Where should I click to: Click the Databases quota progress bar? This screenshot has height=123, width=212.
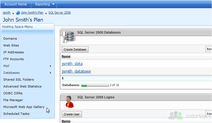pyautogui.click(x=95, y=85)
